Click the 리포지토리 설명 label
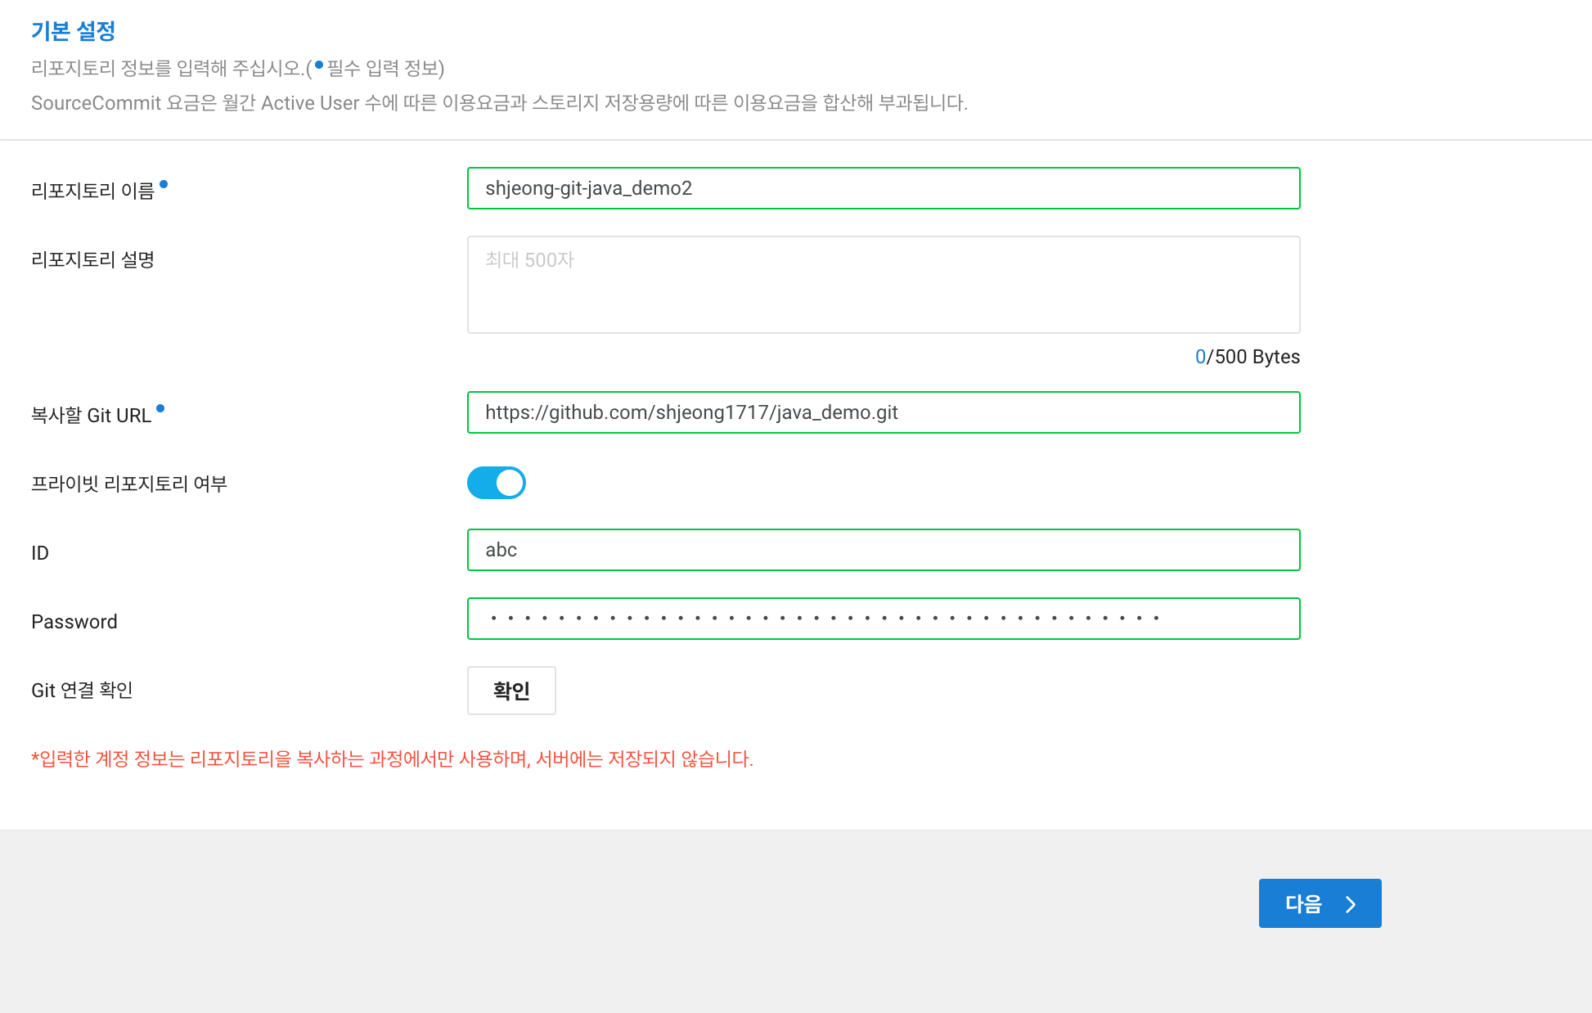This screenshot has width=1592, height=1013. click(x=92, y=259)
